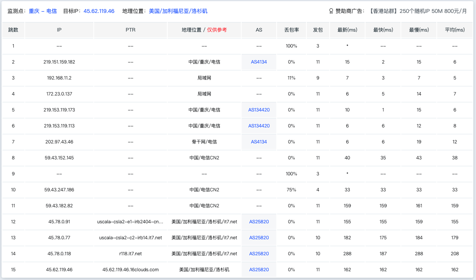Click the 丢包率 column header
This screenshot has height=280, width=476.
pos(292,30)
